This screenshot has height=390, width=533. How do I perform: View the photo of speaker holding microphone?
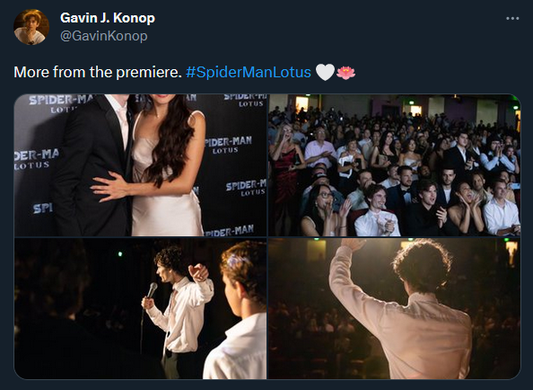click(140, 308)
